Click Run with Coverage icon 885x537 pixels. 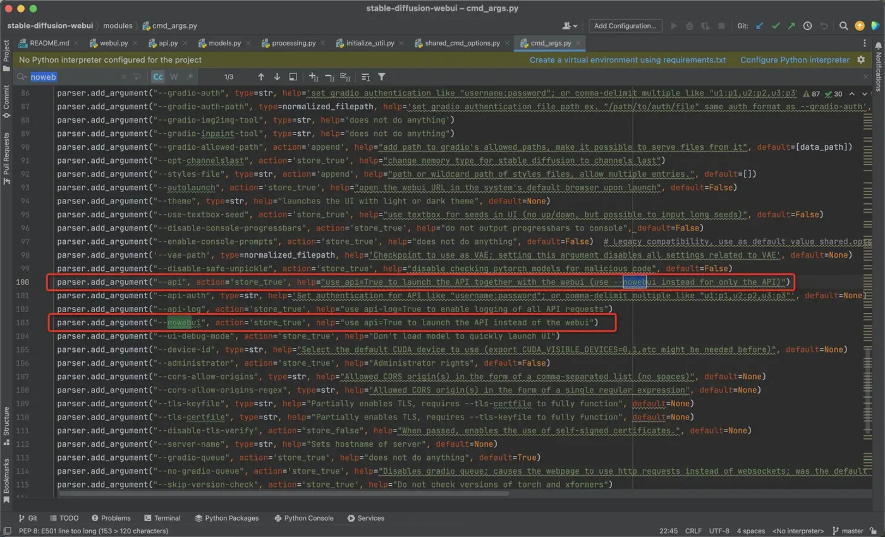pyautogui.click(x=705, y=26)
